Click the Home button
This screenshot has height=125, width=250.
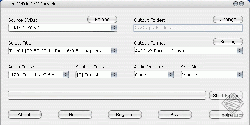(x=75, y=115)
